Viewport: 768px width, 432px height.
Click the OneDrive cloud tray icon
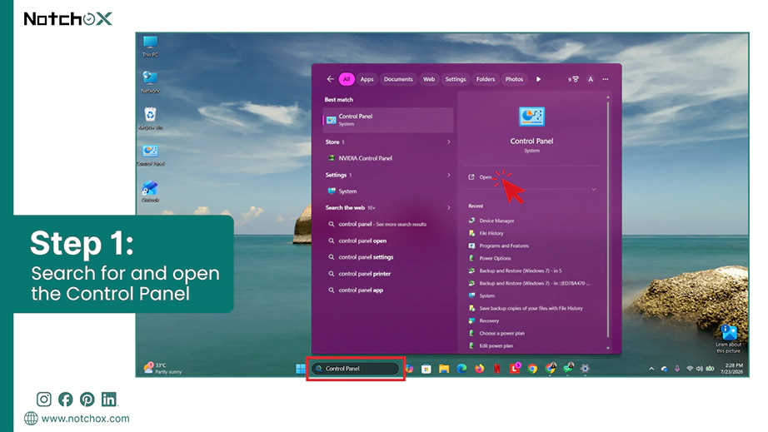pos(664,369)
